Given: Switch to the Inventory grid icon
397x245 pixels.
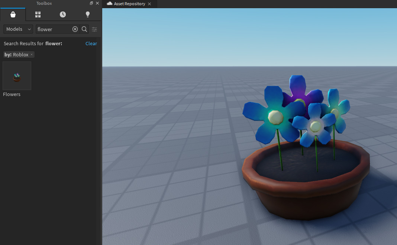Looking at the screenshot, I should coord(38,14).
